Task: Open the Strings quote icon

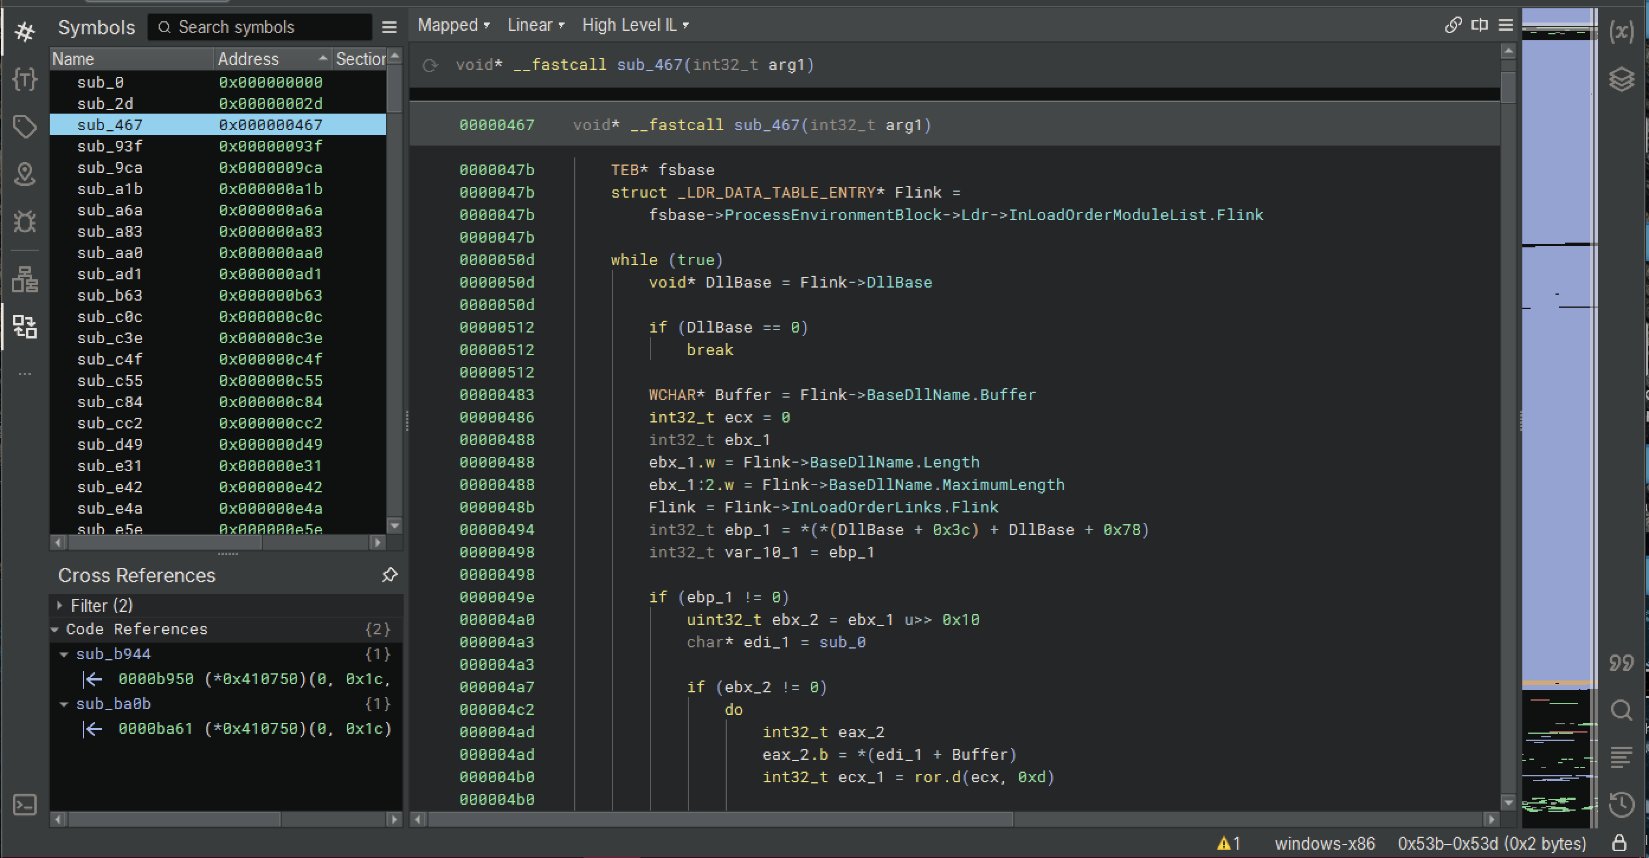Action: pos(1621,663)
